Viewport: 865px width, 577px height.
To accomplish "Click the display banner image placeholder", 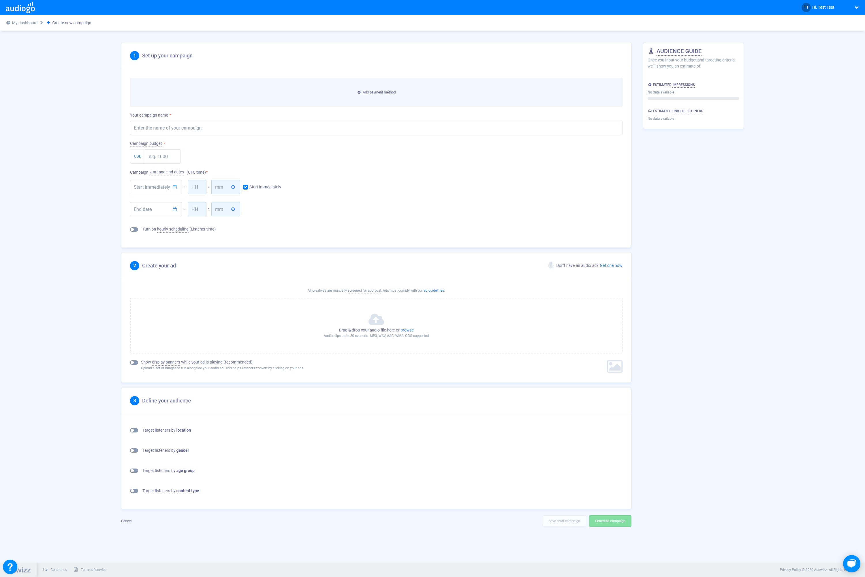I will pyautogui.click(x=614, y=366).
